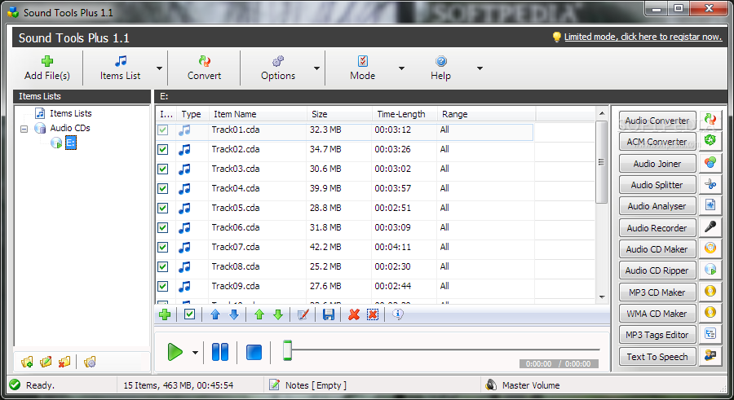Click the delete folder red X icon

point(64,362)
